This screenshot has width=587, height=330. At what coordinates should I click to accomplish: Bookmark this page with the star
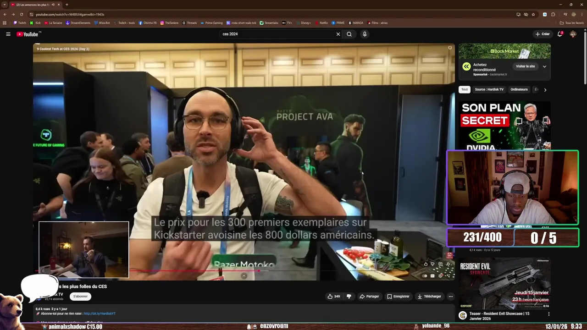(x=533, y=14)
